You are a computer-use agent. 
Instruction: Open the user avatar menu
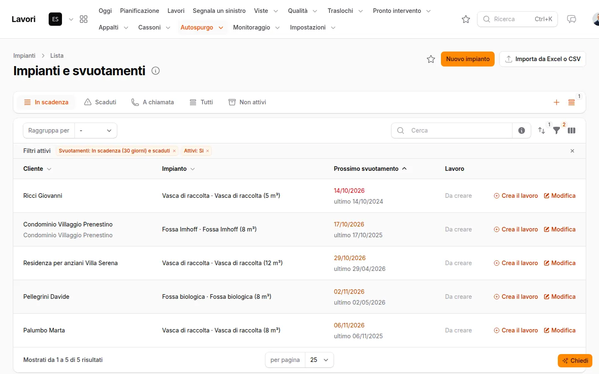(x=596, y=19)
